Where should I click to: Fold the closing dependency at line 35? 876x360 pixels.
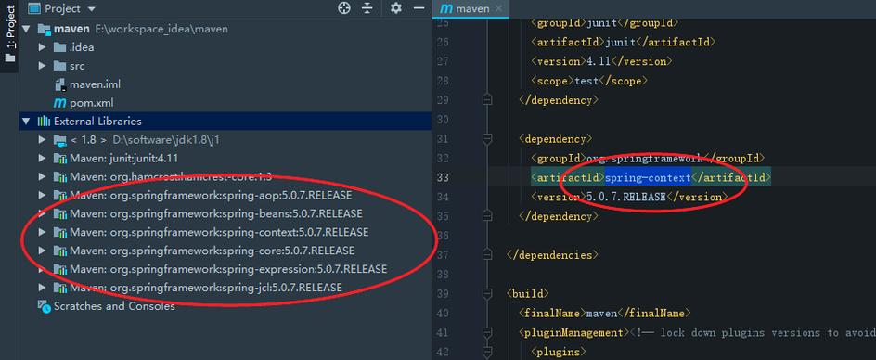(487, 216)
